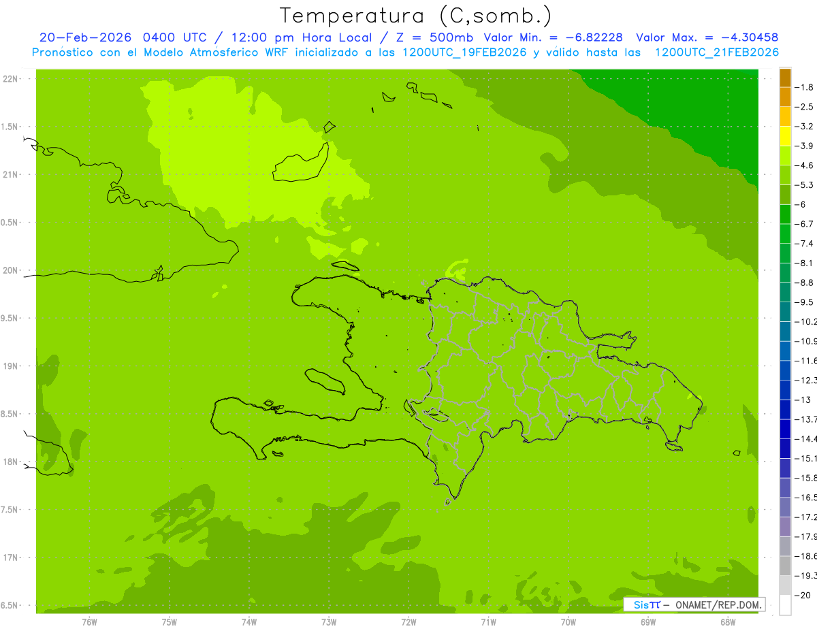Pick the lime swatch between -3.9 and -4.6

[785, 156]
